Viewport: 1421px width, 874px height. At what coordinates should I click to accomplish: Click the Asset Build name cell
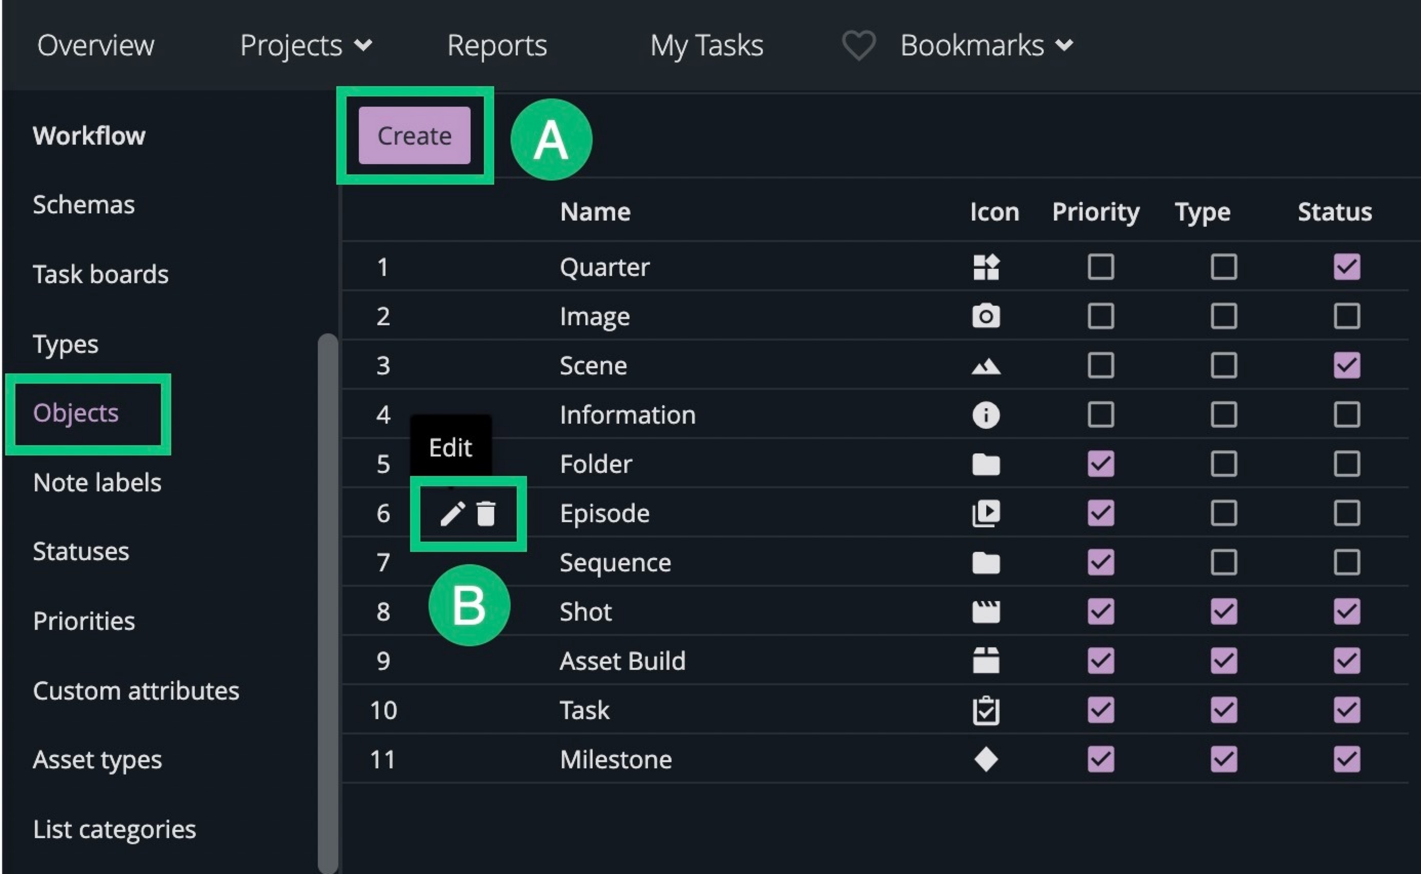click(x=622, y=661)
